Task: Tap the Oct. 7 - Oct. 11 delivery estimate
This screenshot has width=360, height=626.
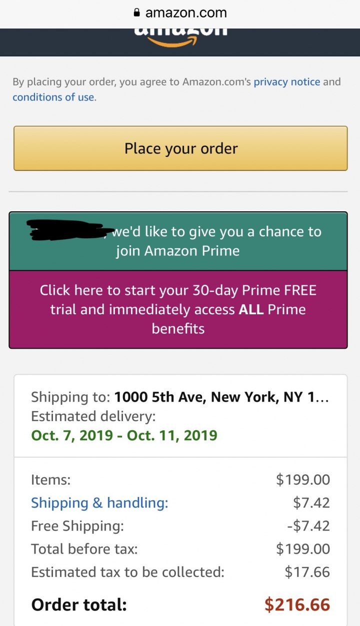Action: [124, 435]
